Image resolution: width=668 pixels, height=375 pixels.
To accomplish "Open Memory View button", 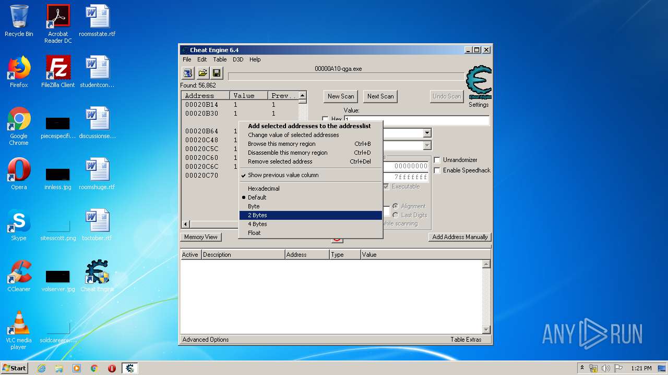I will 201,237.
